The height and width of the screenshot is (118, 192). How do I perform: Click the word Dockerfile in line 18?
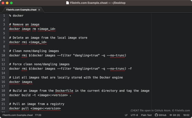(x=64, y=91)
